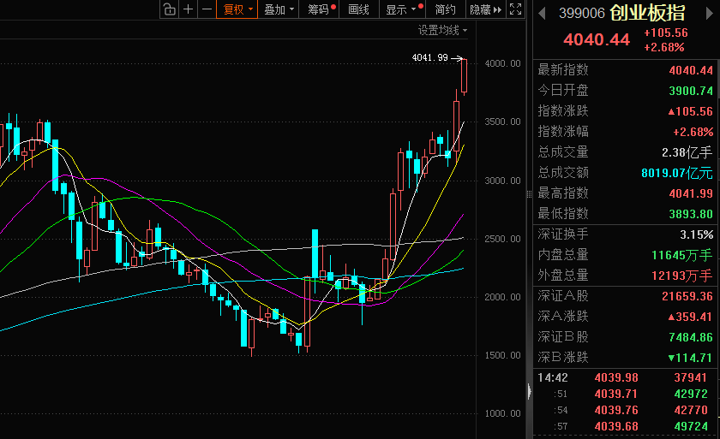Open the 复权 dropdown
This screenshot has height=439, width=720.
tap(237, 9)
